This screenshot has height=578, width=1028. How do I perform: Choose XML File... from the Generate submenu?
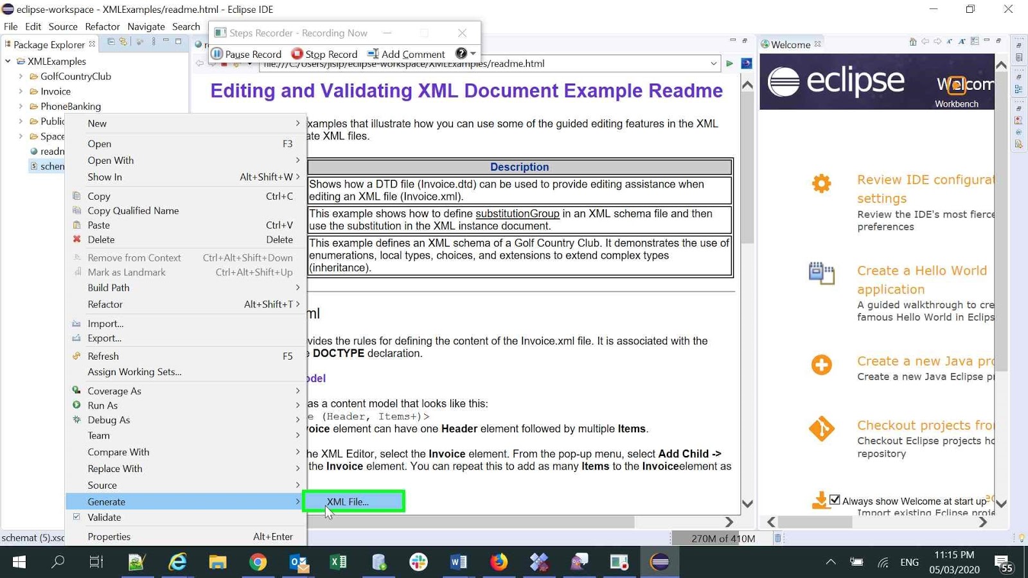click(x=347, y=502)
